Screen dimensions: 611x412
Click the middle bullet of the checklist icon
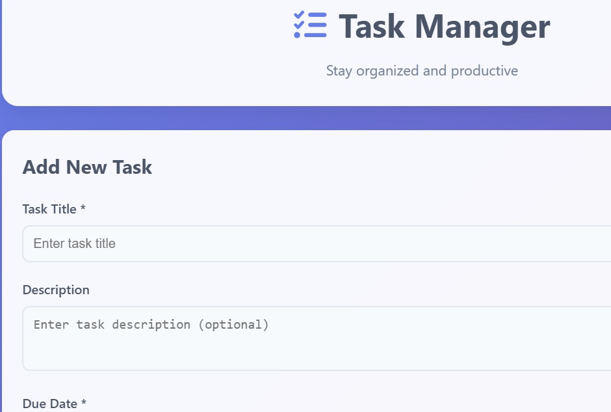click(298, 25)
